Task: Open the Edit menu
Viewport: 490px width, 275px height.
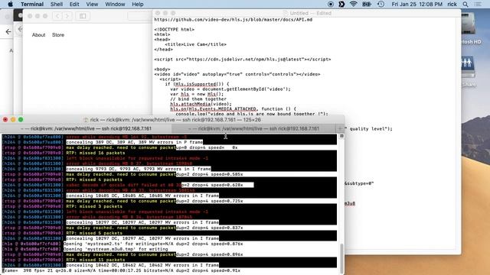Action: (74, 4)
